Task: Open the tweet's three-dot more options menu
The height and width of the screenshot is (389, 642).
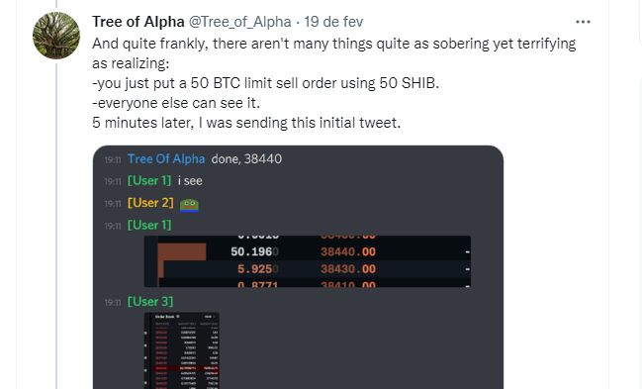Action: click(583, 22)
